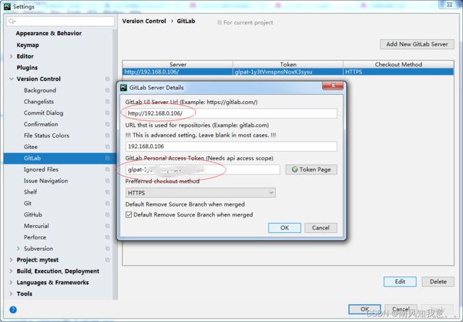Click OK button of the Settings window

point(365,309)
